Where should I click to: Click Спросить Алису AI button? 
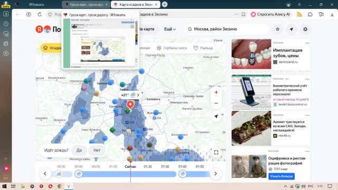click(x=271, y=14)
